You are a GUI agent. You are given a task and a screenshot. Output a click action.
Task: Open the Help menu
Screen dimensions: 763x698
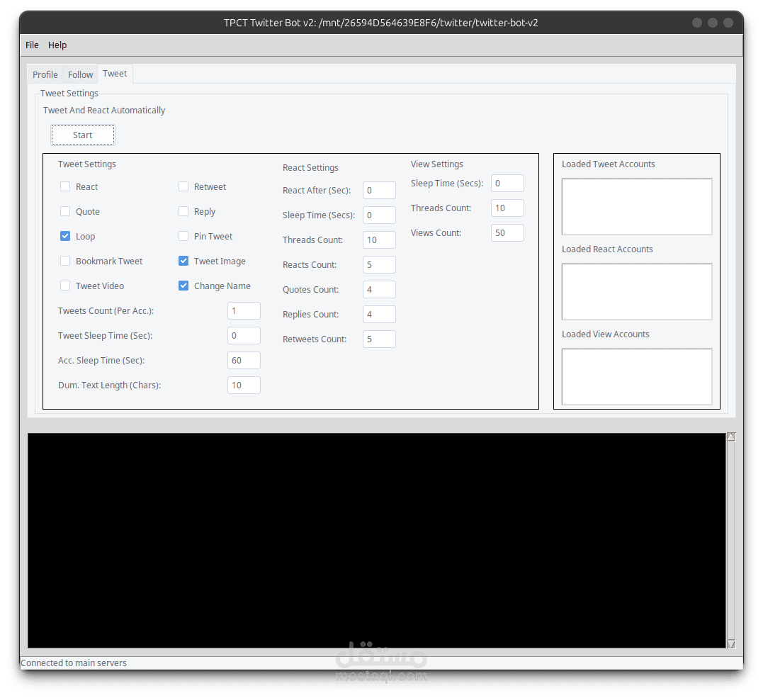coord(57,45)
